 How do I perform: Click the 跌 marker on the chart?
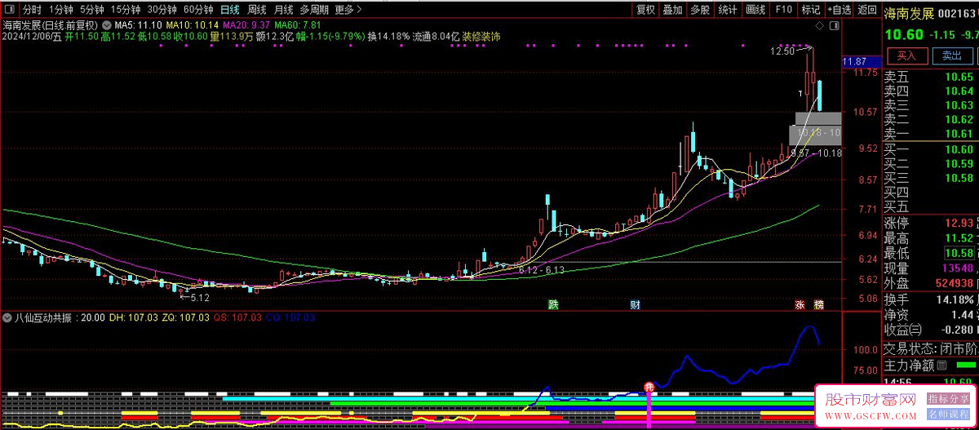(x=553, y=305)
